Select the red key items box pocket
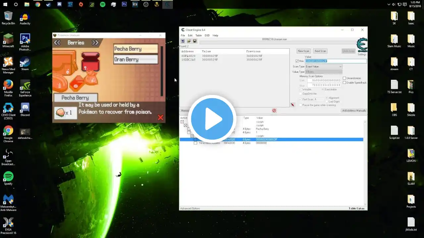The height and width of the screenshot is (238, 424). click(90, 61)
